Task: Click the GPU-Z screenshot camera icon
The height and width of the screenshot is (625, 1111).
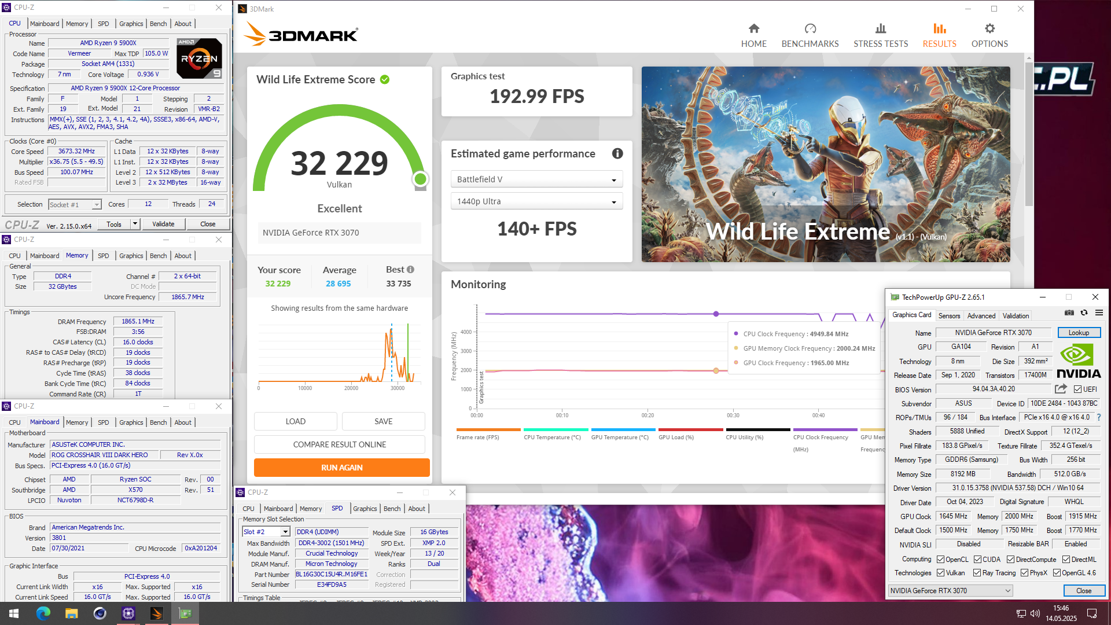Action: 1069,312
